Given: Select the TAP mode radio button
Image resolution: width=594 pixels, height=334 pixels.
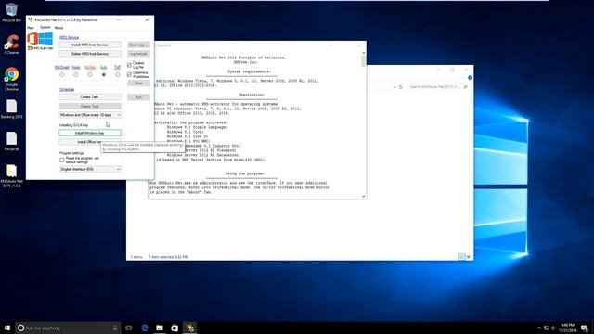Looking at the screenshot, I should pos(118,75).
